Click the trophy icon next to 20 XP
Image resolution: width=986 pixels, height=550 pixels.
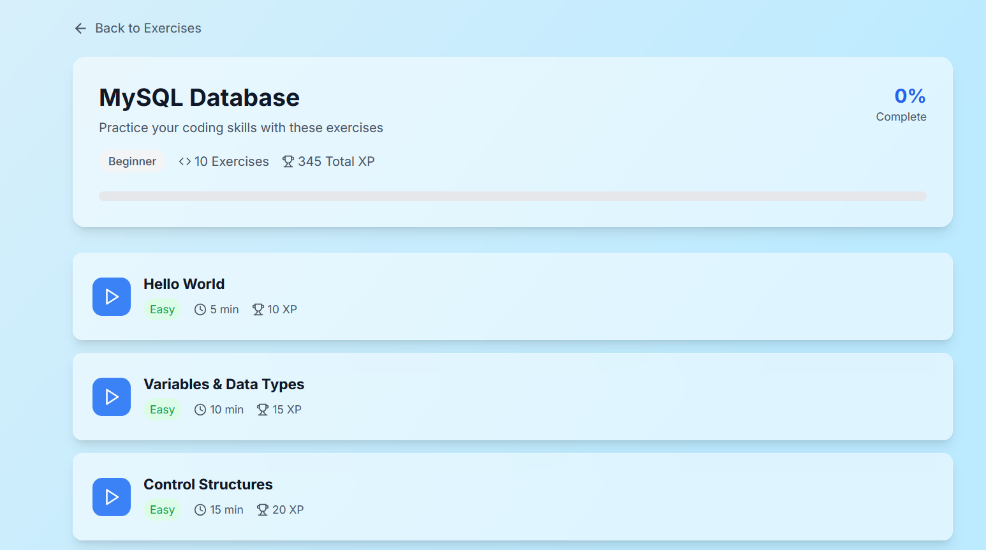(x=263, y=510)
